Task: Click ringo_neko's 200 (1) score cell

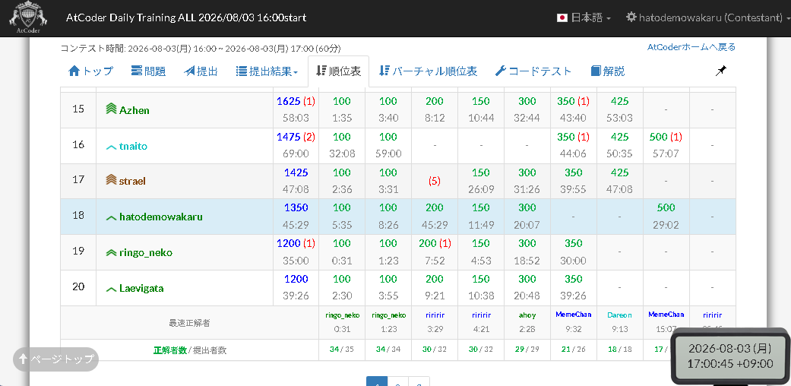Action: click(435, 244)
